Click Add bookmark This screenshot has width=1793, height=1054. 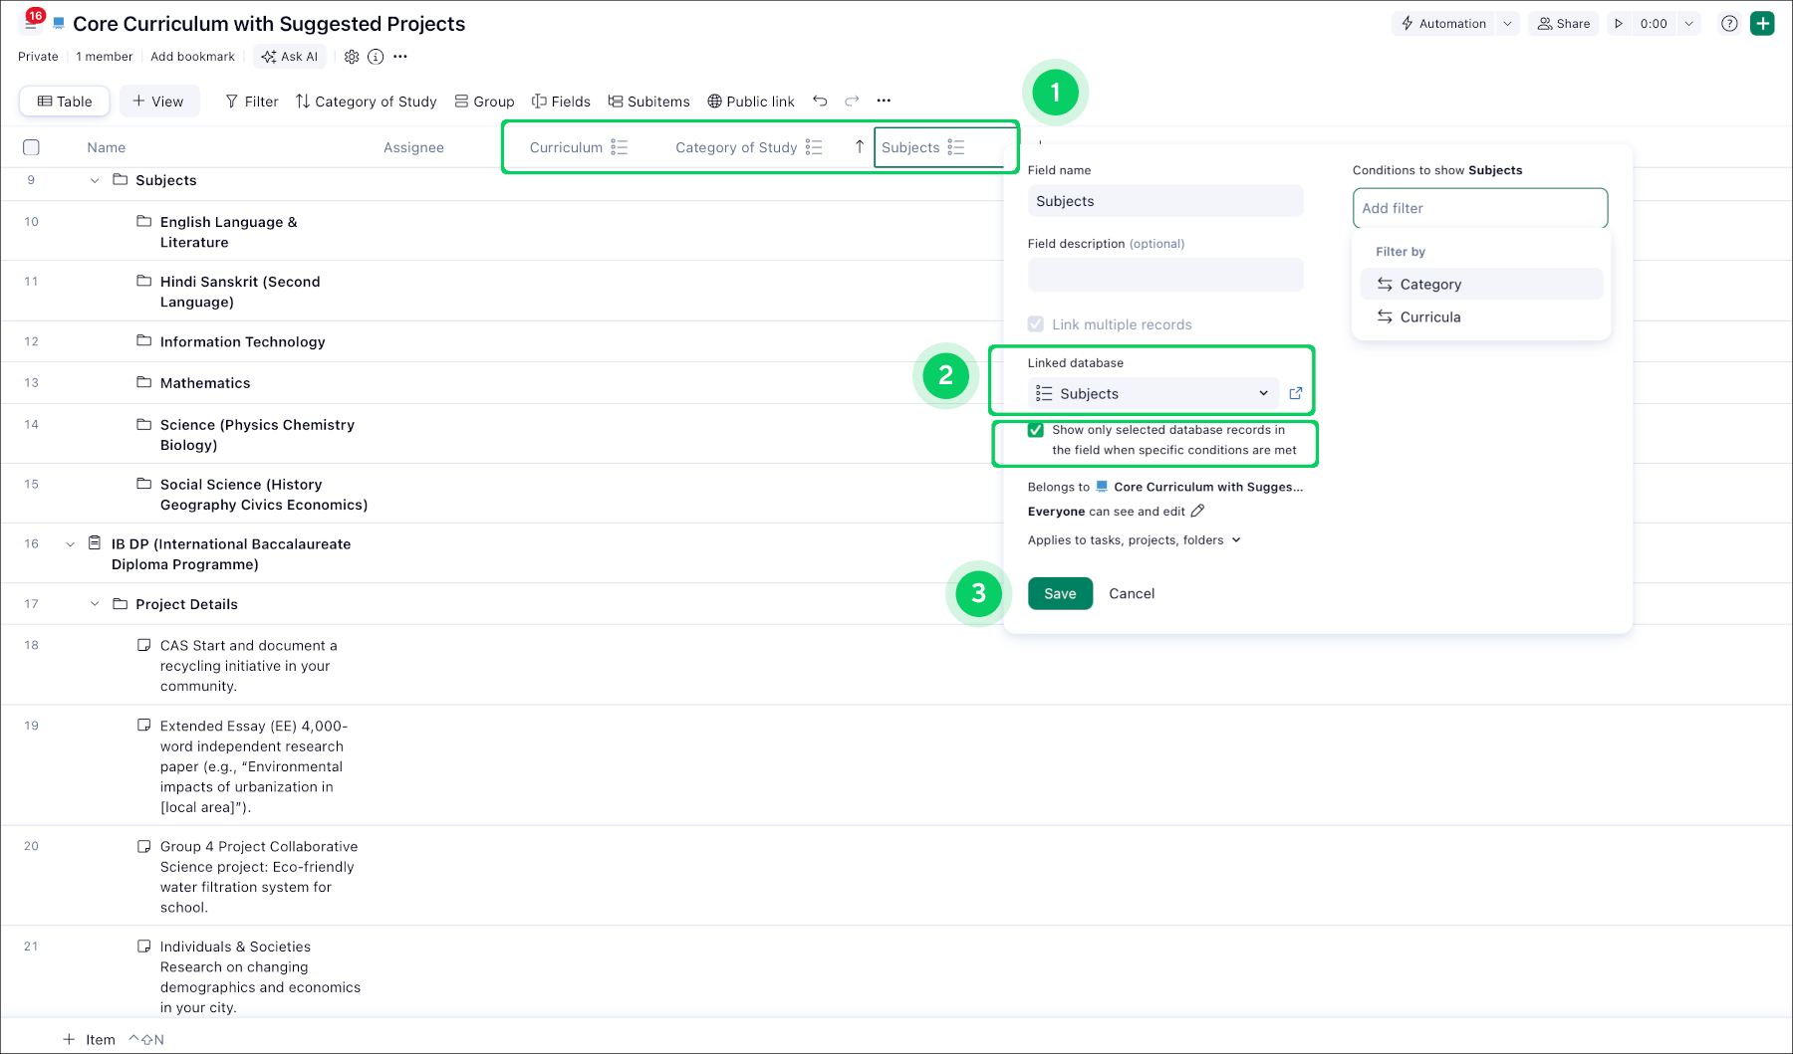tap(192, 57)
